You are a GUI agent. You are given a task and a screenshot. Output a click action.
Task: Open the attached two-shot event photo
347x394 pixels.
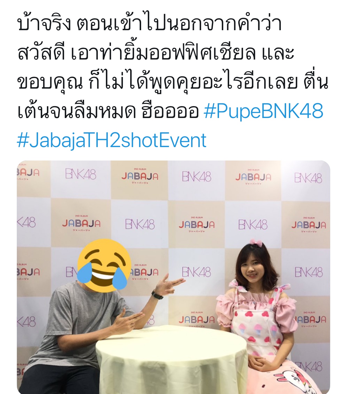(x=173, y=277)
